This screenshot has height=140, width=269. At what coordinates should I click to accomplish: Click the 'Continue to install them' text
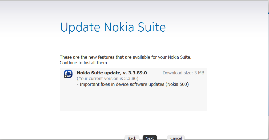84,63
